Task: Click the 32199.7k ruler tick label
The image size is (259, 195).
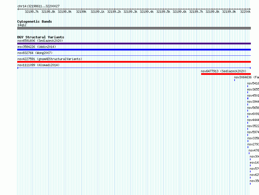Action: point(196,12)
